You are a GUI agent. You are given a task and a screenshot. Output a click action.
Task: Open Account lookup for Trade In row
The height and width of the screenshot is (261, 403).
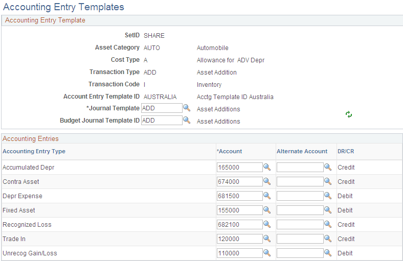(x=267, y=239)
